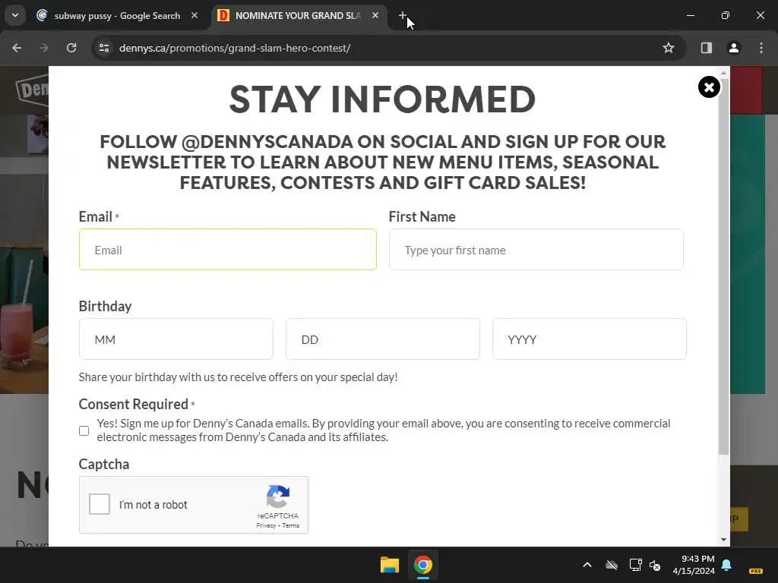Select the Nominate Your Grand Slam tab

(298, 16)
